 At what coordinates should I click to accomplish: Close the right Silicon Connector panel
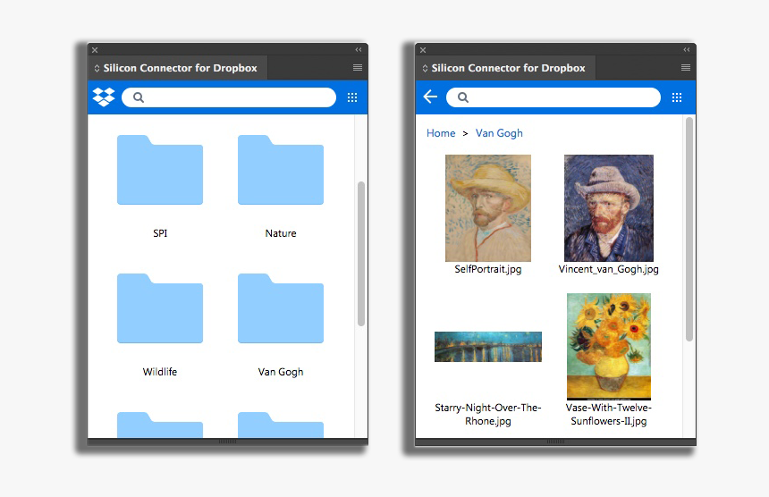tap(423, 50)
